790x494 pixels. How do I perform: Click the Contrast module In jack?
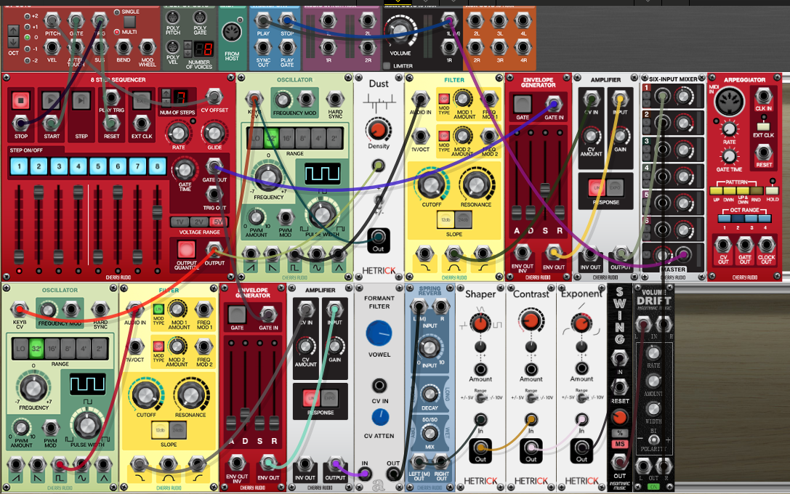531,419
